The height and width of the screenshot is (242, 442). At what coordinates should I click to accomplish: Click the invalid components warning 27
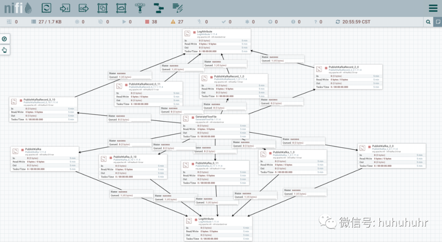click(x=177, y=22)
